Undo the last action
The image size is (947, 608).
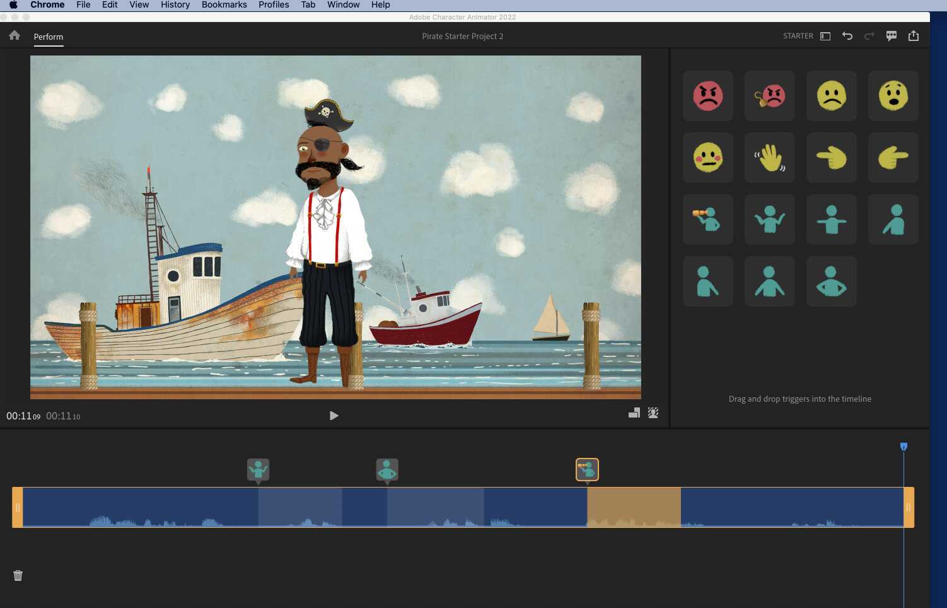[847, 36]
